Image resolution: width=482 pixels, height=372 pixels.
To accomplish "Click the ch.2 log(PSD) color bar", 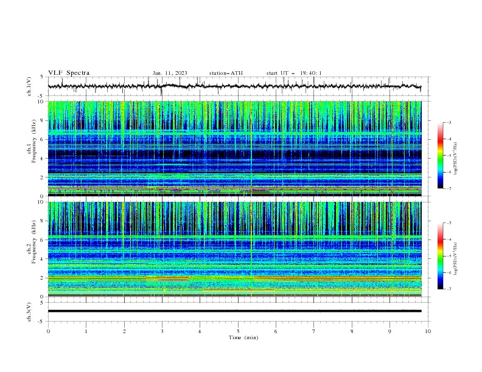I will [x=441, y=256].
